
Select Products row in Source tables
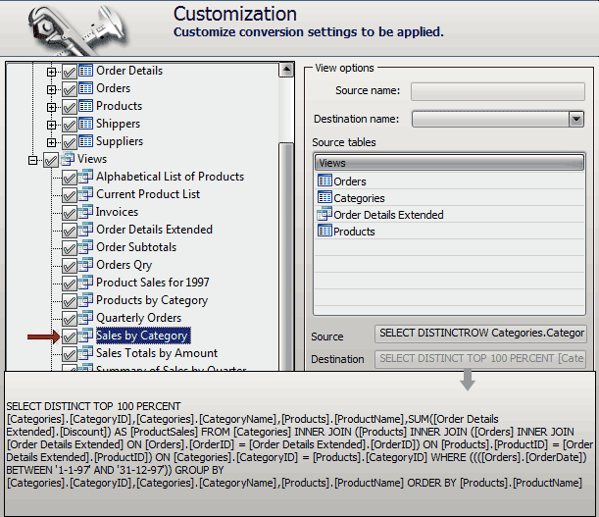pyautogui.click(x=450, y=231)
